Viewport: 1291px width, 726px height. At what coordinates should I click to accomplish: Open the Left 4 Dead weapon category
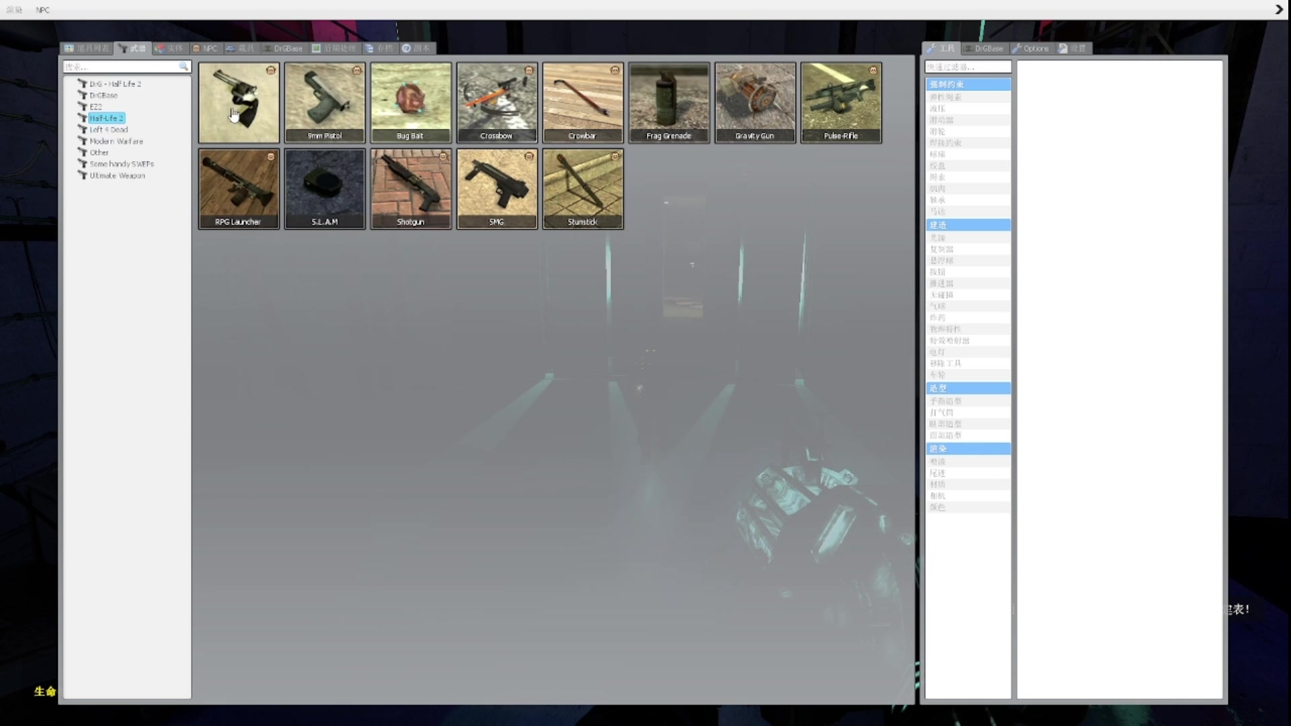[108, 130]
